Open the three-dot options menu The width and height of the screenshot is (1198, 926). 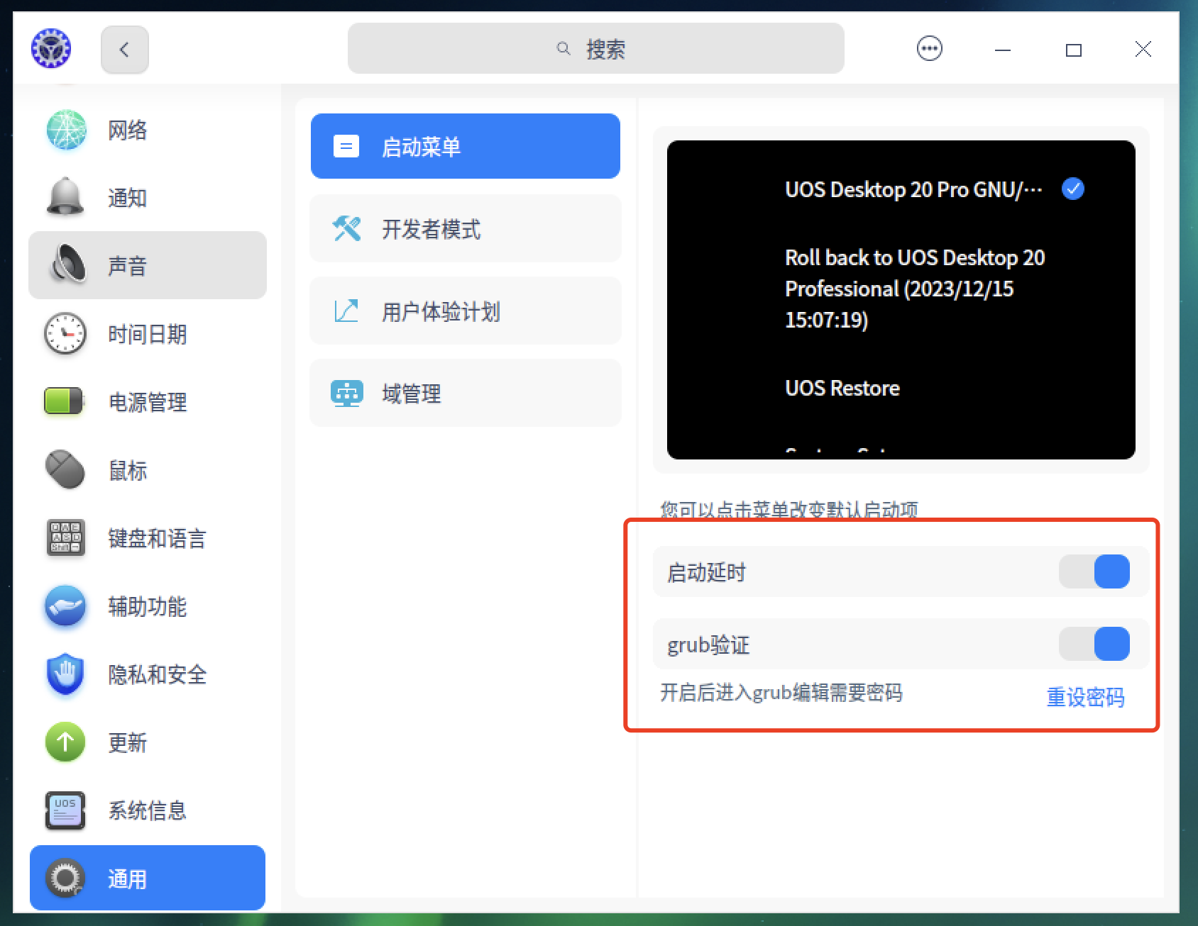[x=930, y=49]
